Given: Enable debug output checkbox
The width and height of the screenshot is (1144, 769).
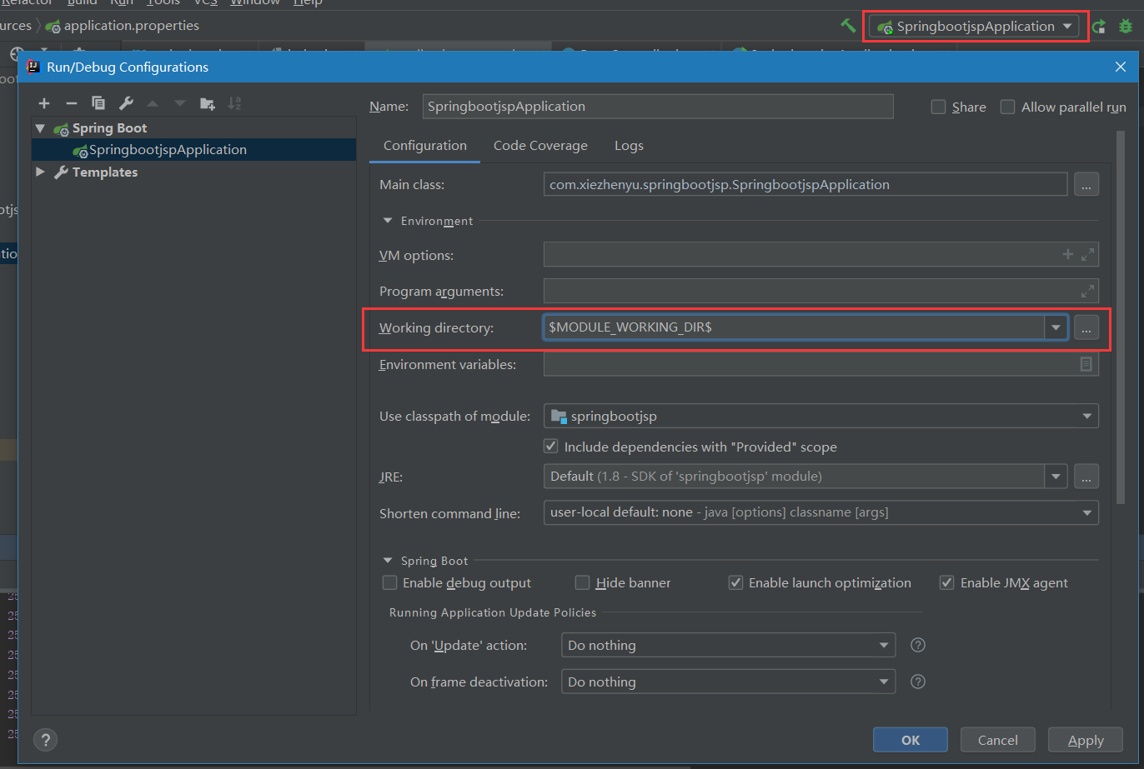Looking at the screenshot, I should tap(389, 582).
